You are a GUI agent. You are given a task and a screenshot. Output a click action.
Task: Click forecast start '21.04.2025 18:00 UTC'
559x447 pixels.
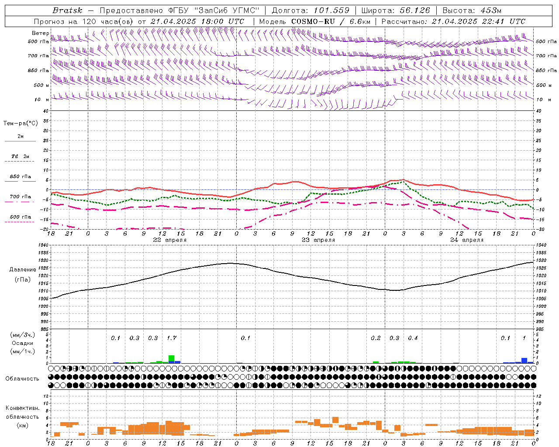[x=197, y=21]
